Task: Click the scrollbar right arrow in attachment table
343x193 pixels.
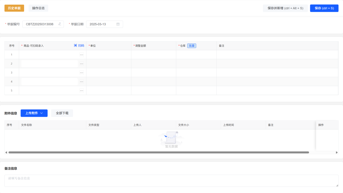Action: pyautogui.click(x=337, y=152)
